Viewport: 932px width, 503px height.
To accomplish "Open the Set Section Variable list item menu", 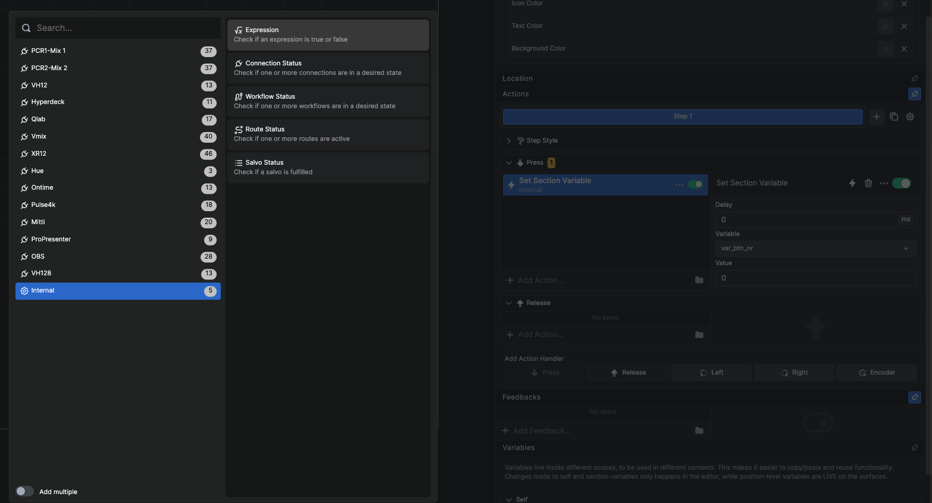I will pos(678,185).
